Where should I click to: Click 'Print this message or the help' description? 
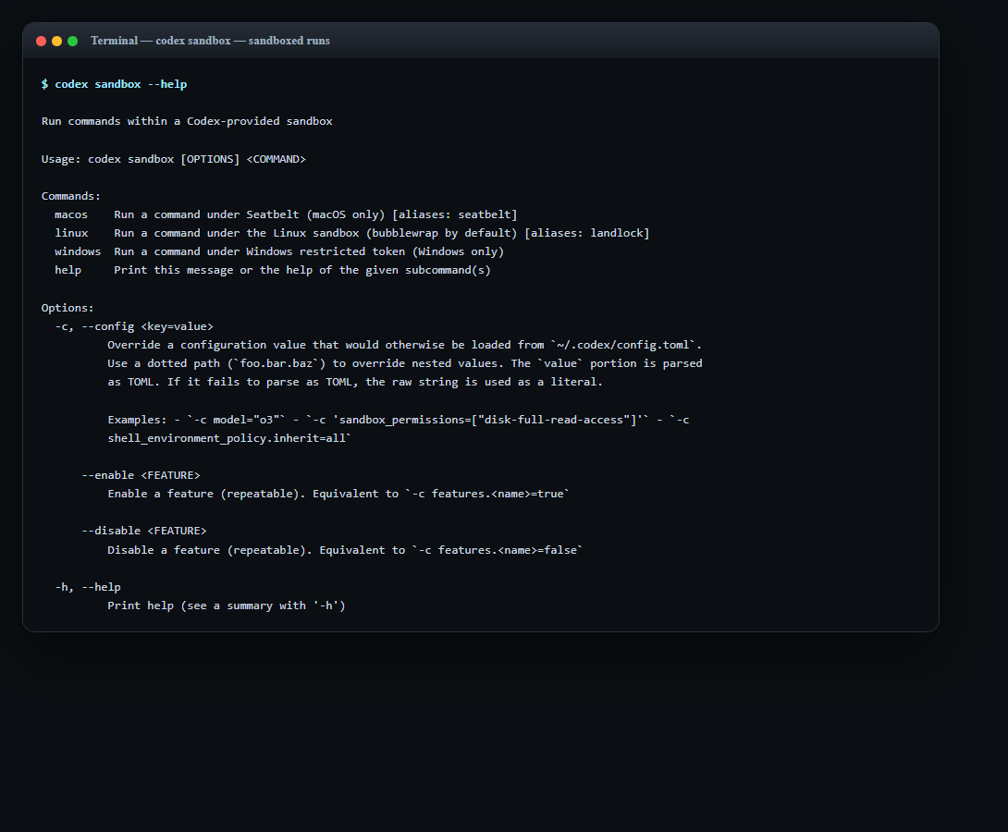click(x=302, y=271)
